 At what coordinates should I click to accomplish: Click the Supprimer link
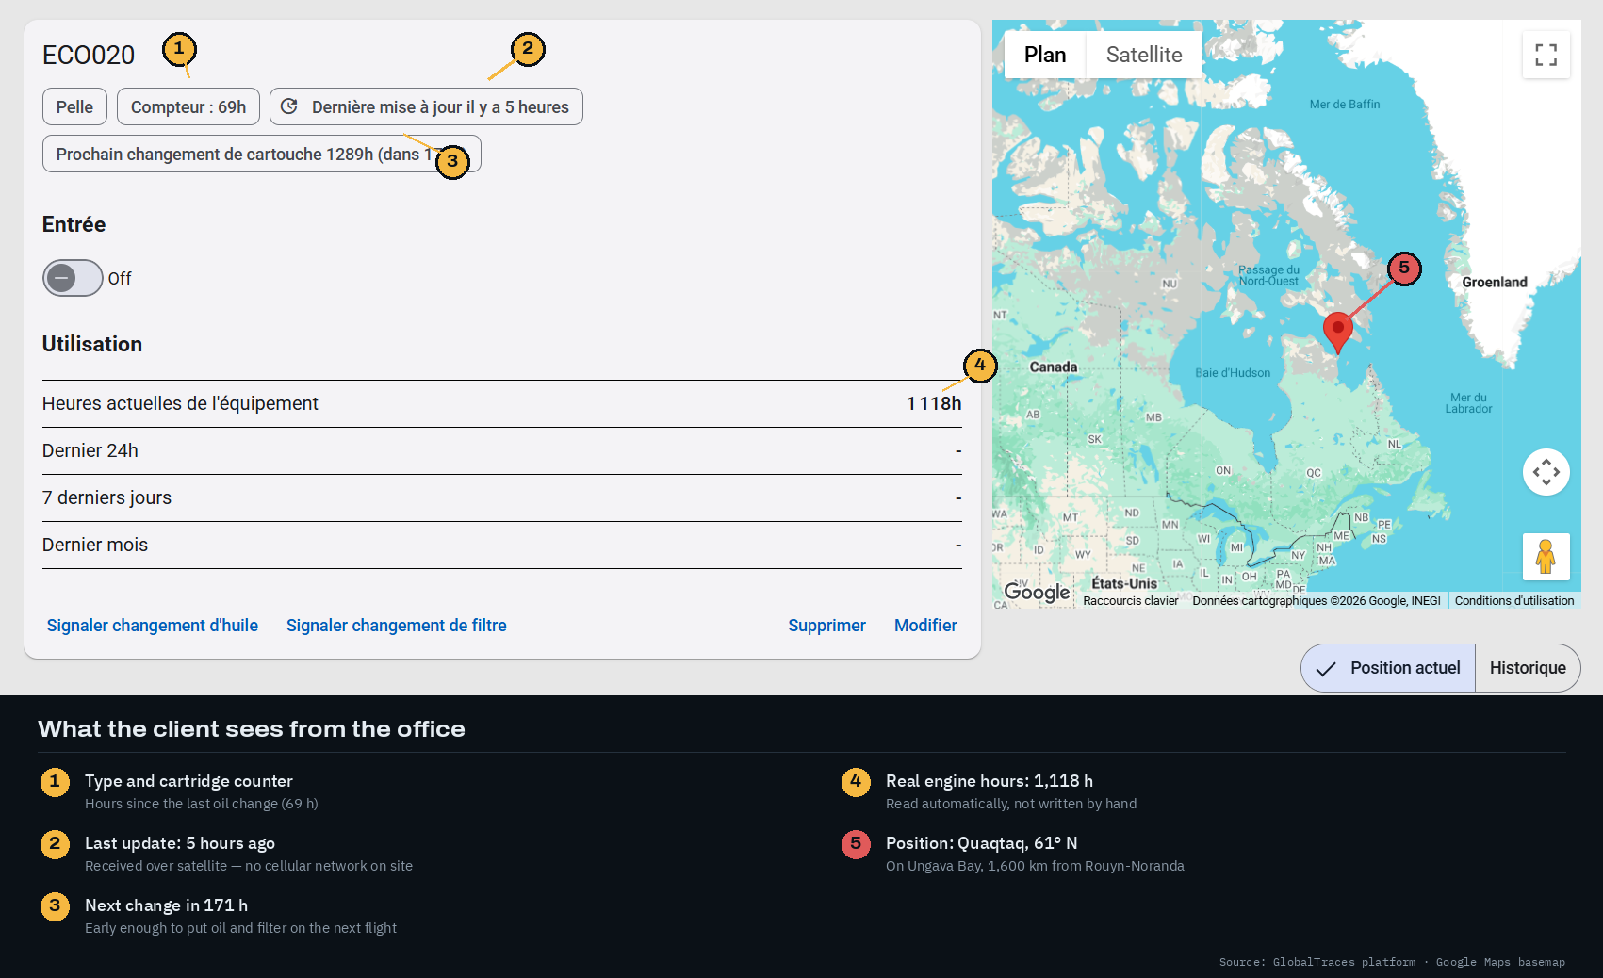[826, 626]
